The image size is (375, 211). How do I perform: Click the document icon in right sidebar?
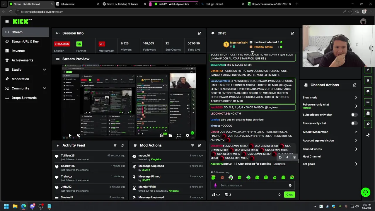368,80
